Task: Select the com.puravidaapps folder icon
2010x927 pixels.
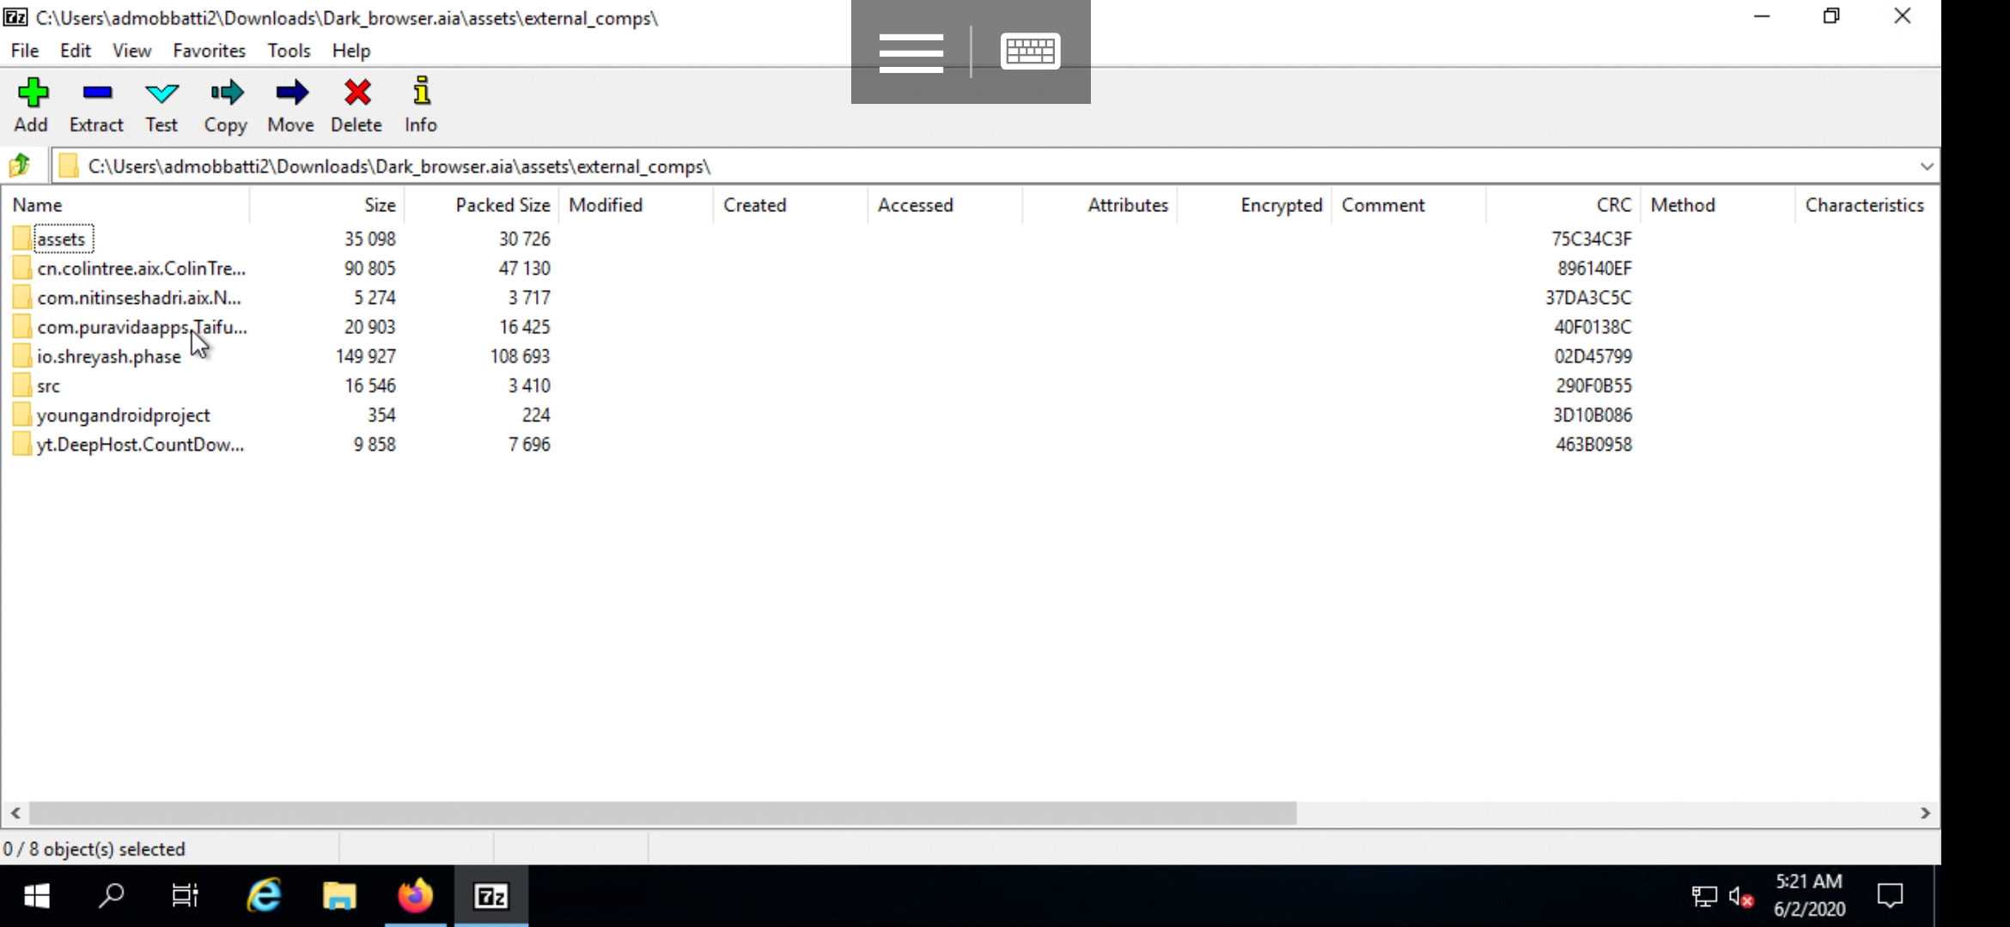Action: 21,327
